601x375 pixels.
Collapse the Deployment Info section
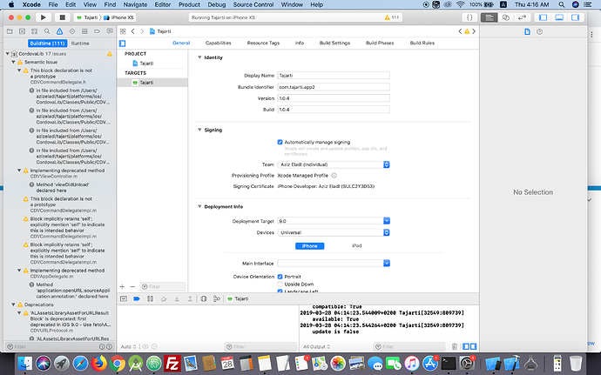point(199,206)
